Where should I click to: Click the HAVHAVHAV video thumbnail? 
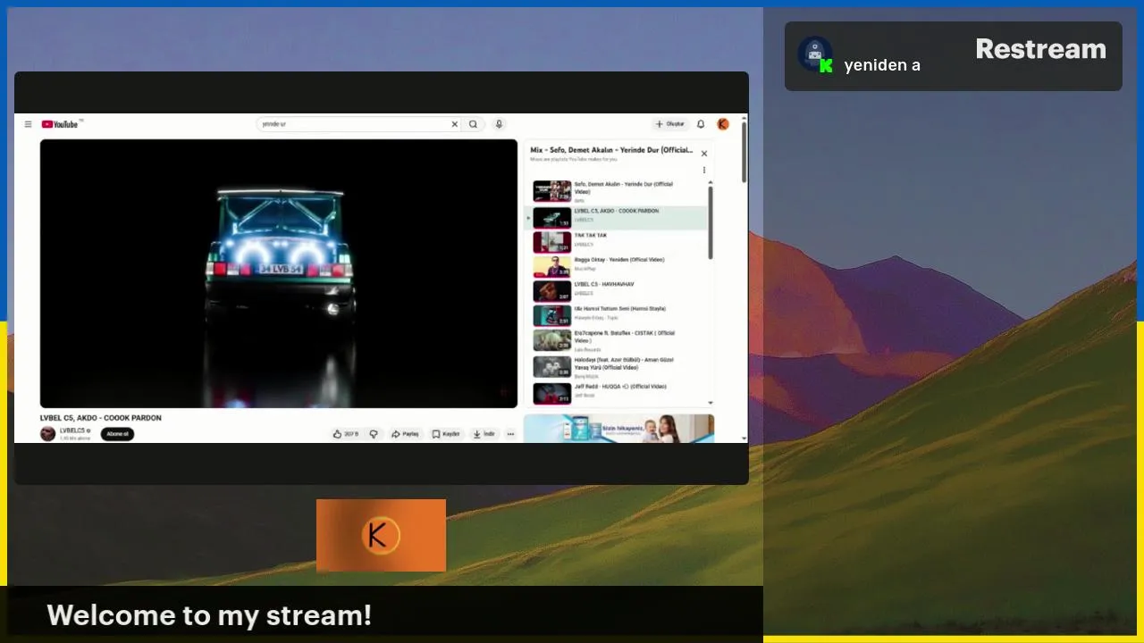[552, 291]
